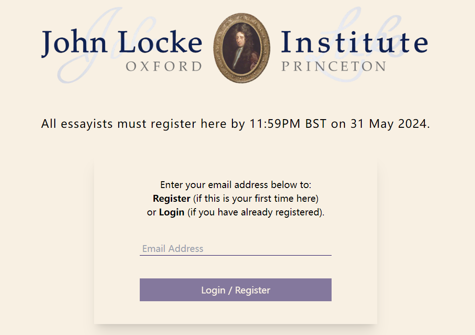
Task: Click the bold "Register" word in instructions
Action: tap(171, 199)
